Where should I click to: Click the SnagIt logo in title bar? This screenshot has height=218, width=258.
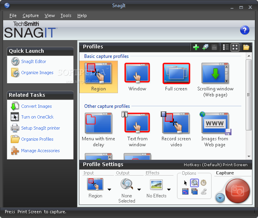coord(7,6)
